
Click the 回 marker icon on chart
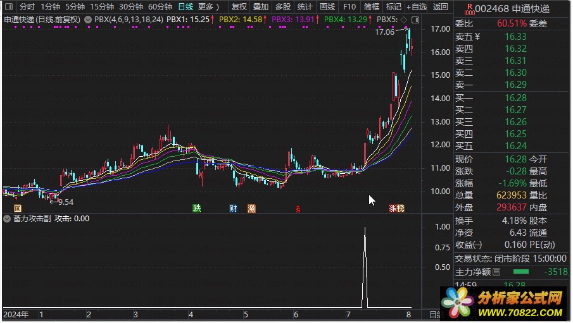point(18,209)
